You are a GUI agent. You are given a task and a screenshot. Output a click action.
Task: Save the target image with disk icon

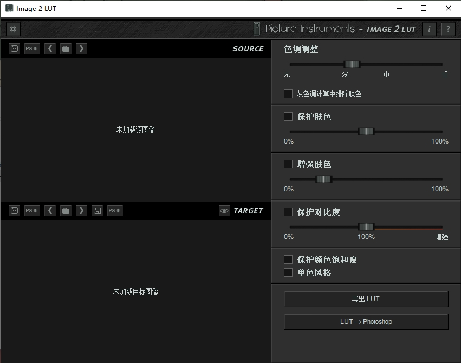click(x=97, y=210)
